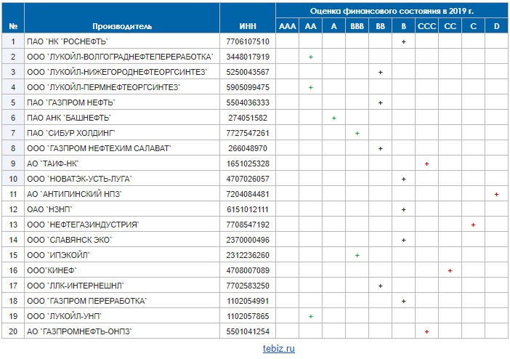Viewport: 510px width, 359px height.
Task: Select the cell ООО `СЛАВЯНСК ЭКО`
Action: coord(122,240)
